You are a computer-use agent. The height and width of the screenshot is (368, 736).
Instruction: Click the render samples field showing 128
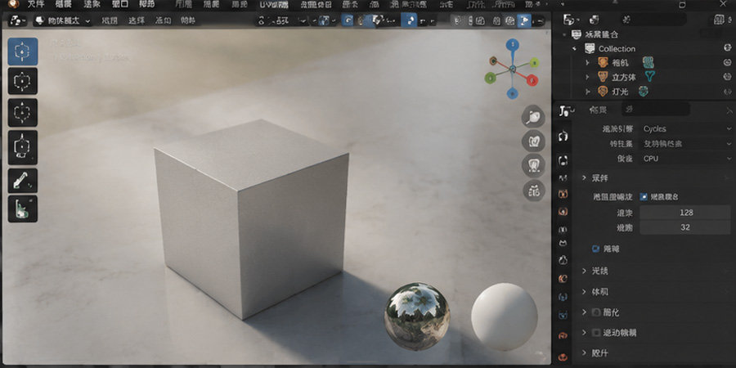point(686,213)
